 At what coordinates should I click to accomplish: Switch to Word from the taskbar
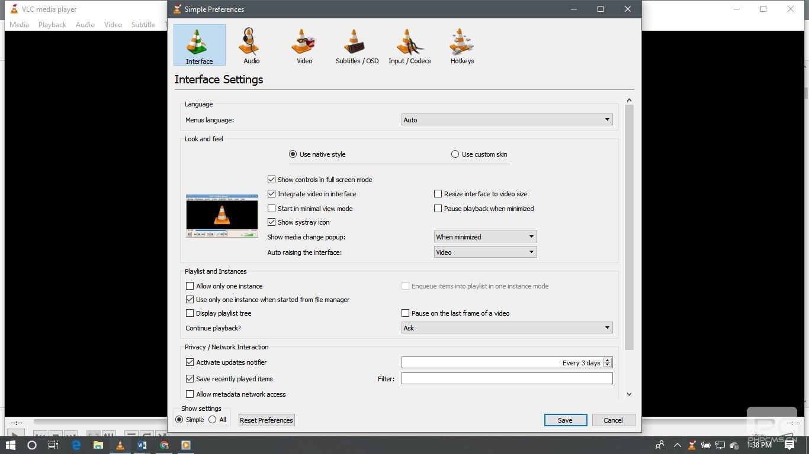click(x=142, y=445)
